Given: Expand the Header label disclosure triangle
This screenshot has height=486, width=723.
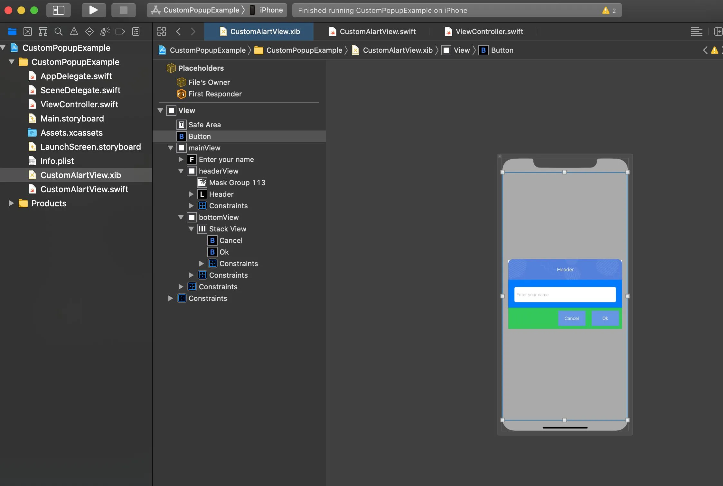Looking at the screenshot, I should pyautogui.click(x=191, y=194).
